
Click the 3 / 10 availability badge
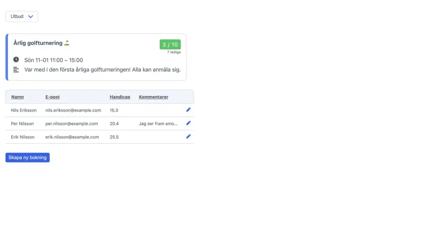tap(170, 45)
